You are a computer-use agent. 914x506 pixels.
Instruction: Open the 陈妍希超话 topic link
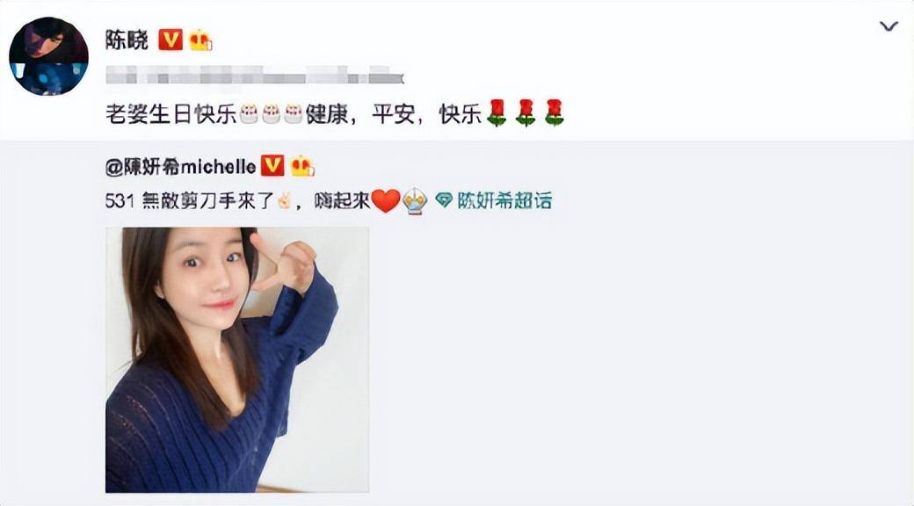pyautogui.click(x=504, y=201)
